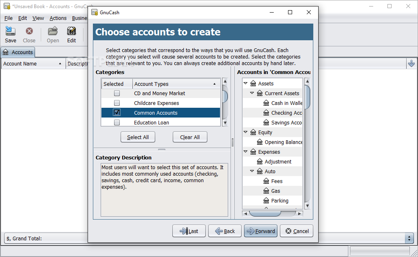Click the Current Assets account icon
The image size is (418, 257).
(x=260, y=94)
